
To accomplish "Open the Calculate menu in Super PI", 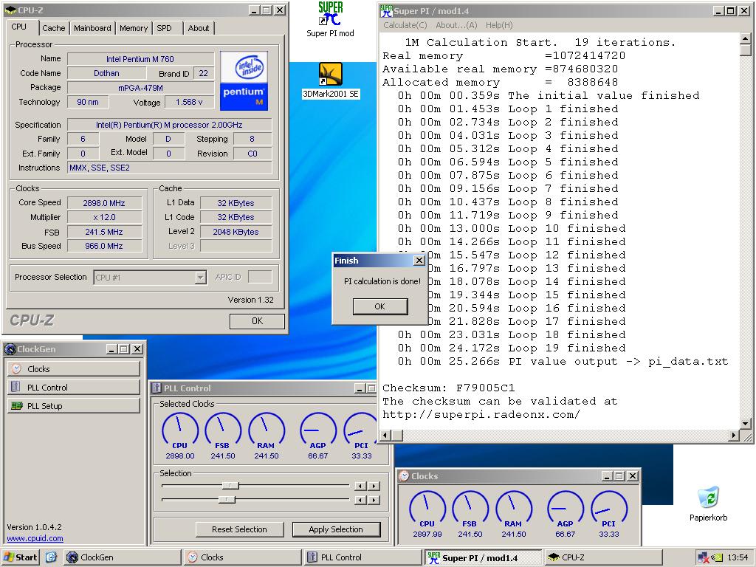I will click(x=405, y=25).
